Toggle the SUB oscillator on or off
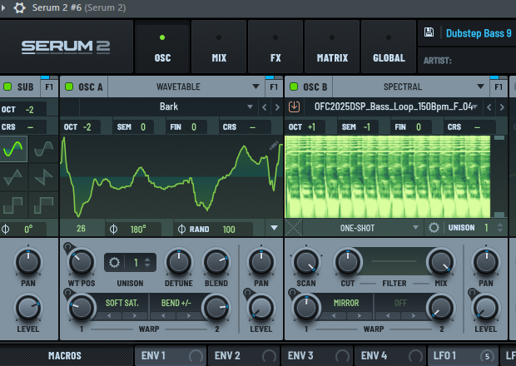 pyautogui.click(x=8, y=87)
